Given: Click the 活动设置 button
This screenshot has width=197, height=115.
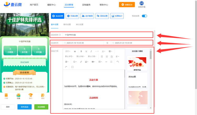Looking at the screenshot, I should pyautogui.click(x=58, y=16).
